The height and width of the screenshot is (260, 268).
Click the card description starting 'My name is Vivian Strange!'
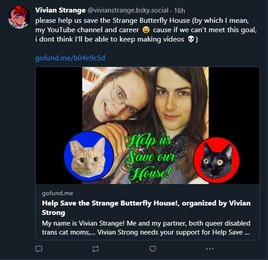146,227
